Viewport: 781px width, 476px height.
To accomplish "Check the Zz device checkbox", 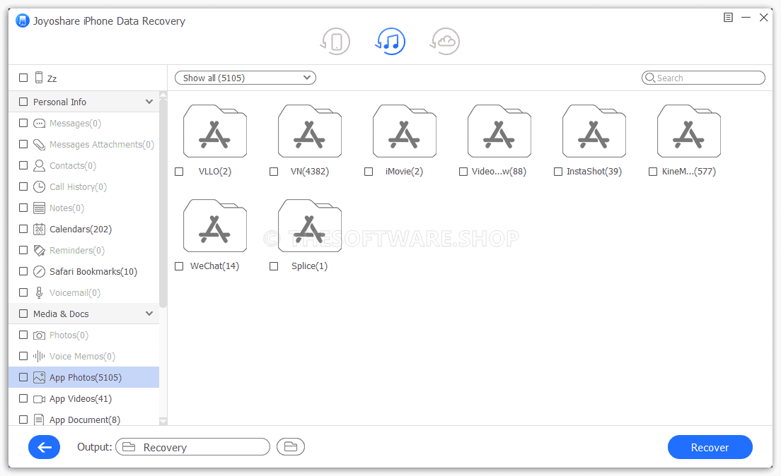I will tap(23, 78).
